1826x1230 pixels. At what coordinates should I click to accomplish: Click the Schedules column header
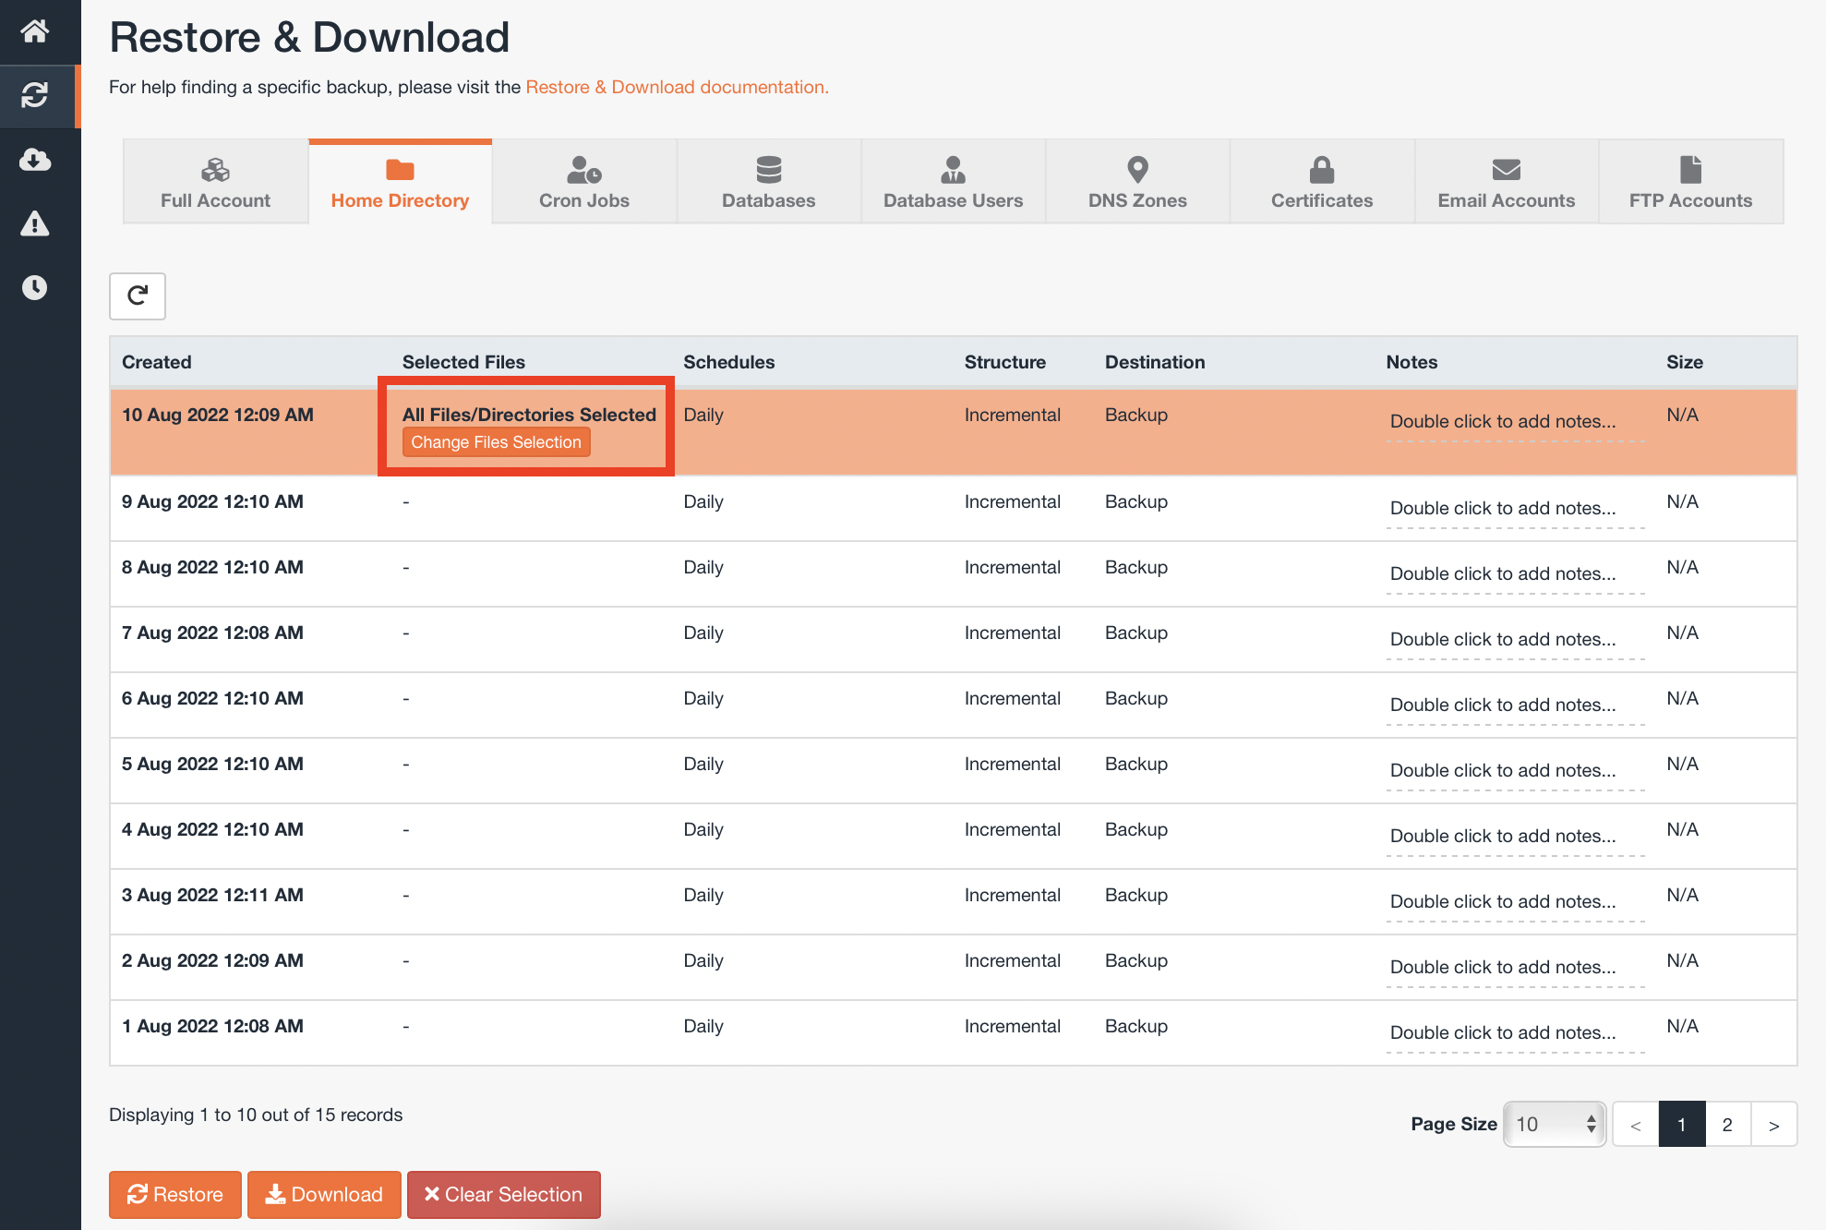point(729,362)
